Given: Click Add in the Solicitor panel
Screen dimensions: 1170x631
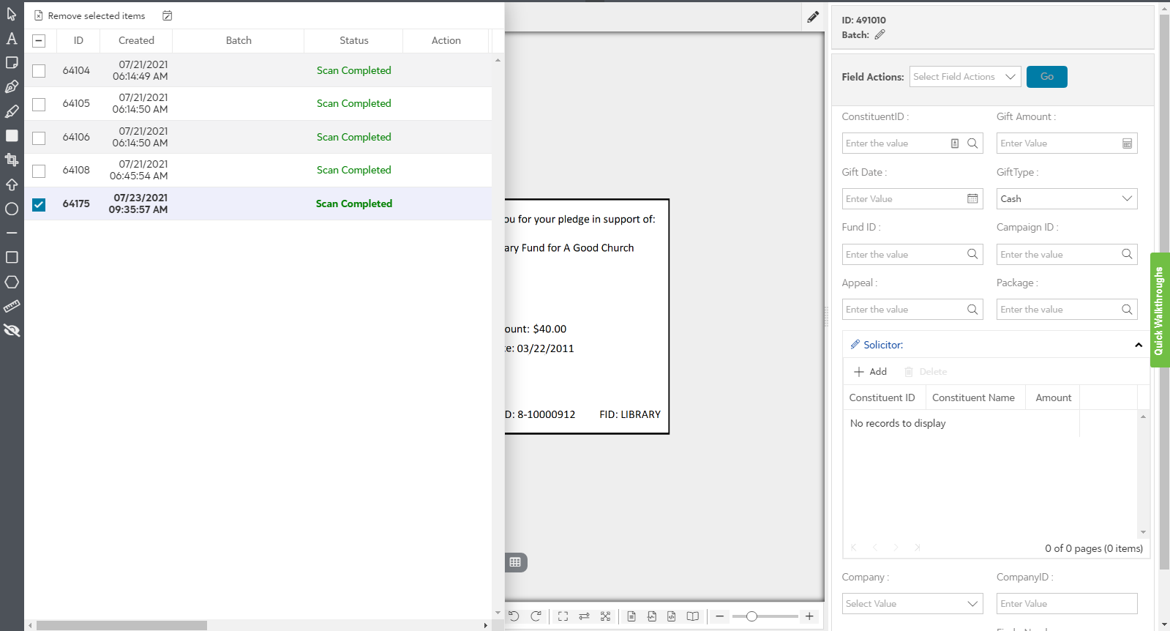Looking at the screenshot, I should 871,372.
